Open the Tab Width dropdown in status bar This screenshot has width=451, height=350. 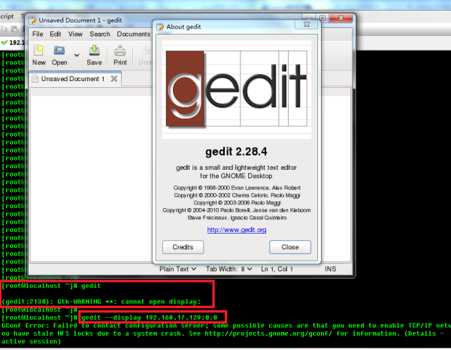(x=229, y=269)
